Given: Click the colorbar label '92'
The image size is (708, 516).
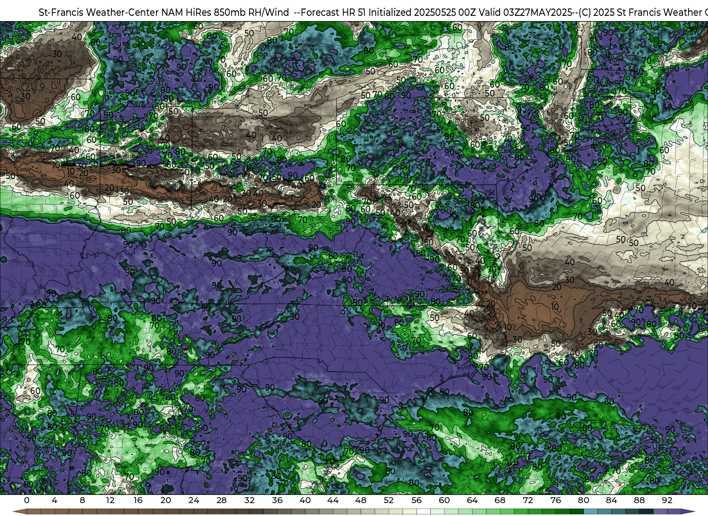Looking at the screenshot, I should coord(667,500).
